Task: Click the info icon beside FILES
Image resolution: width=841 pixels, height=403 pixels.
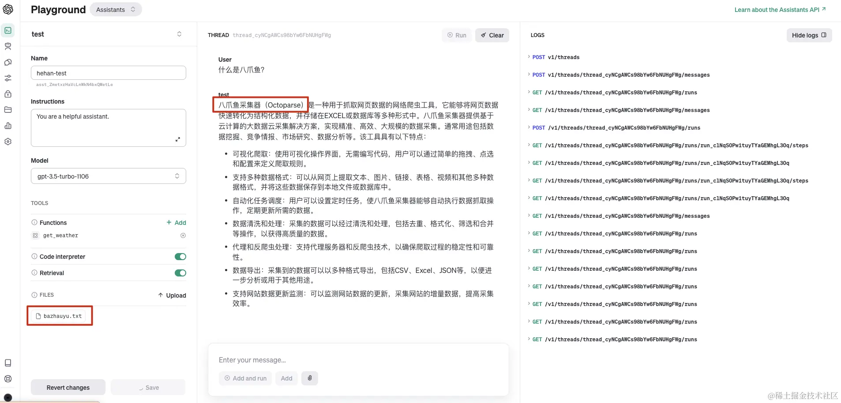Action: [34, 295]
